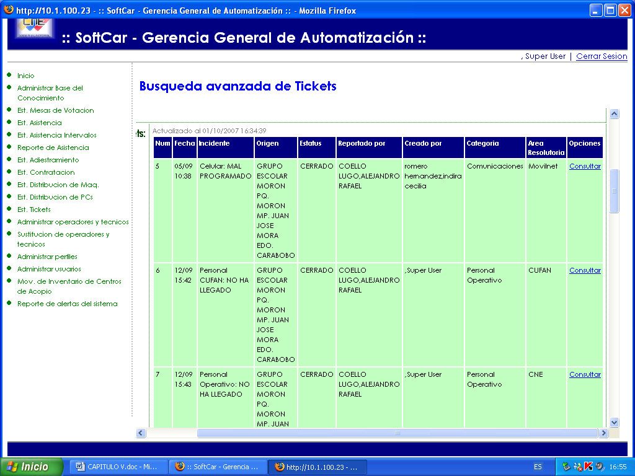Open Est. Contratacion link

[46, 172]
